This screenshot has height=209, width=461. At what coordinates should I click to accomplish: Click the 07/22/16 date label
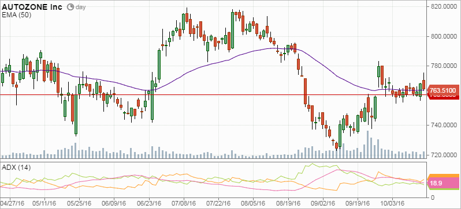[x=218, y=203]
